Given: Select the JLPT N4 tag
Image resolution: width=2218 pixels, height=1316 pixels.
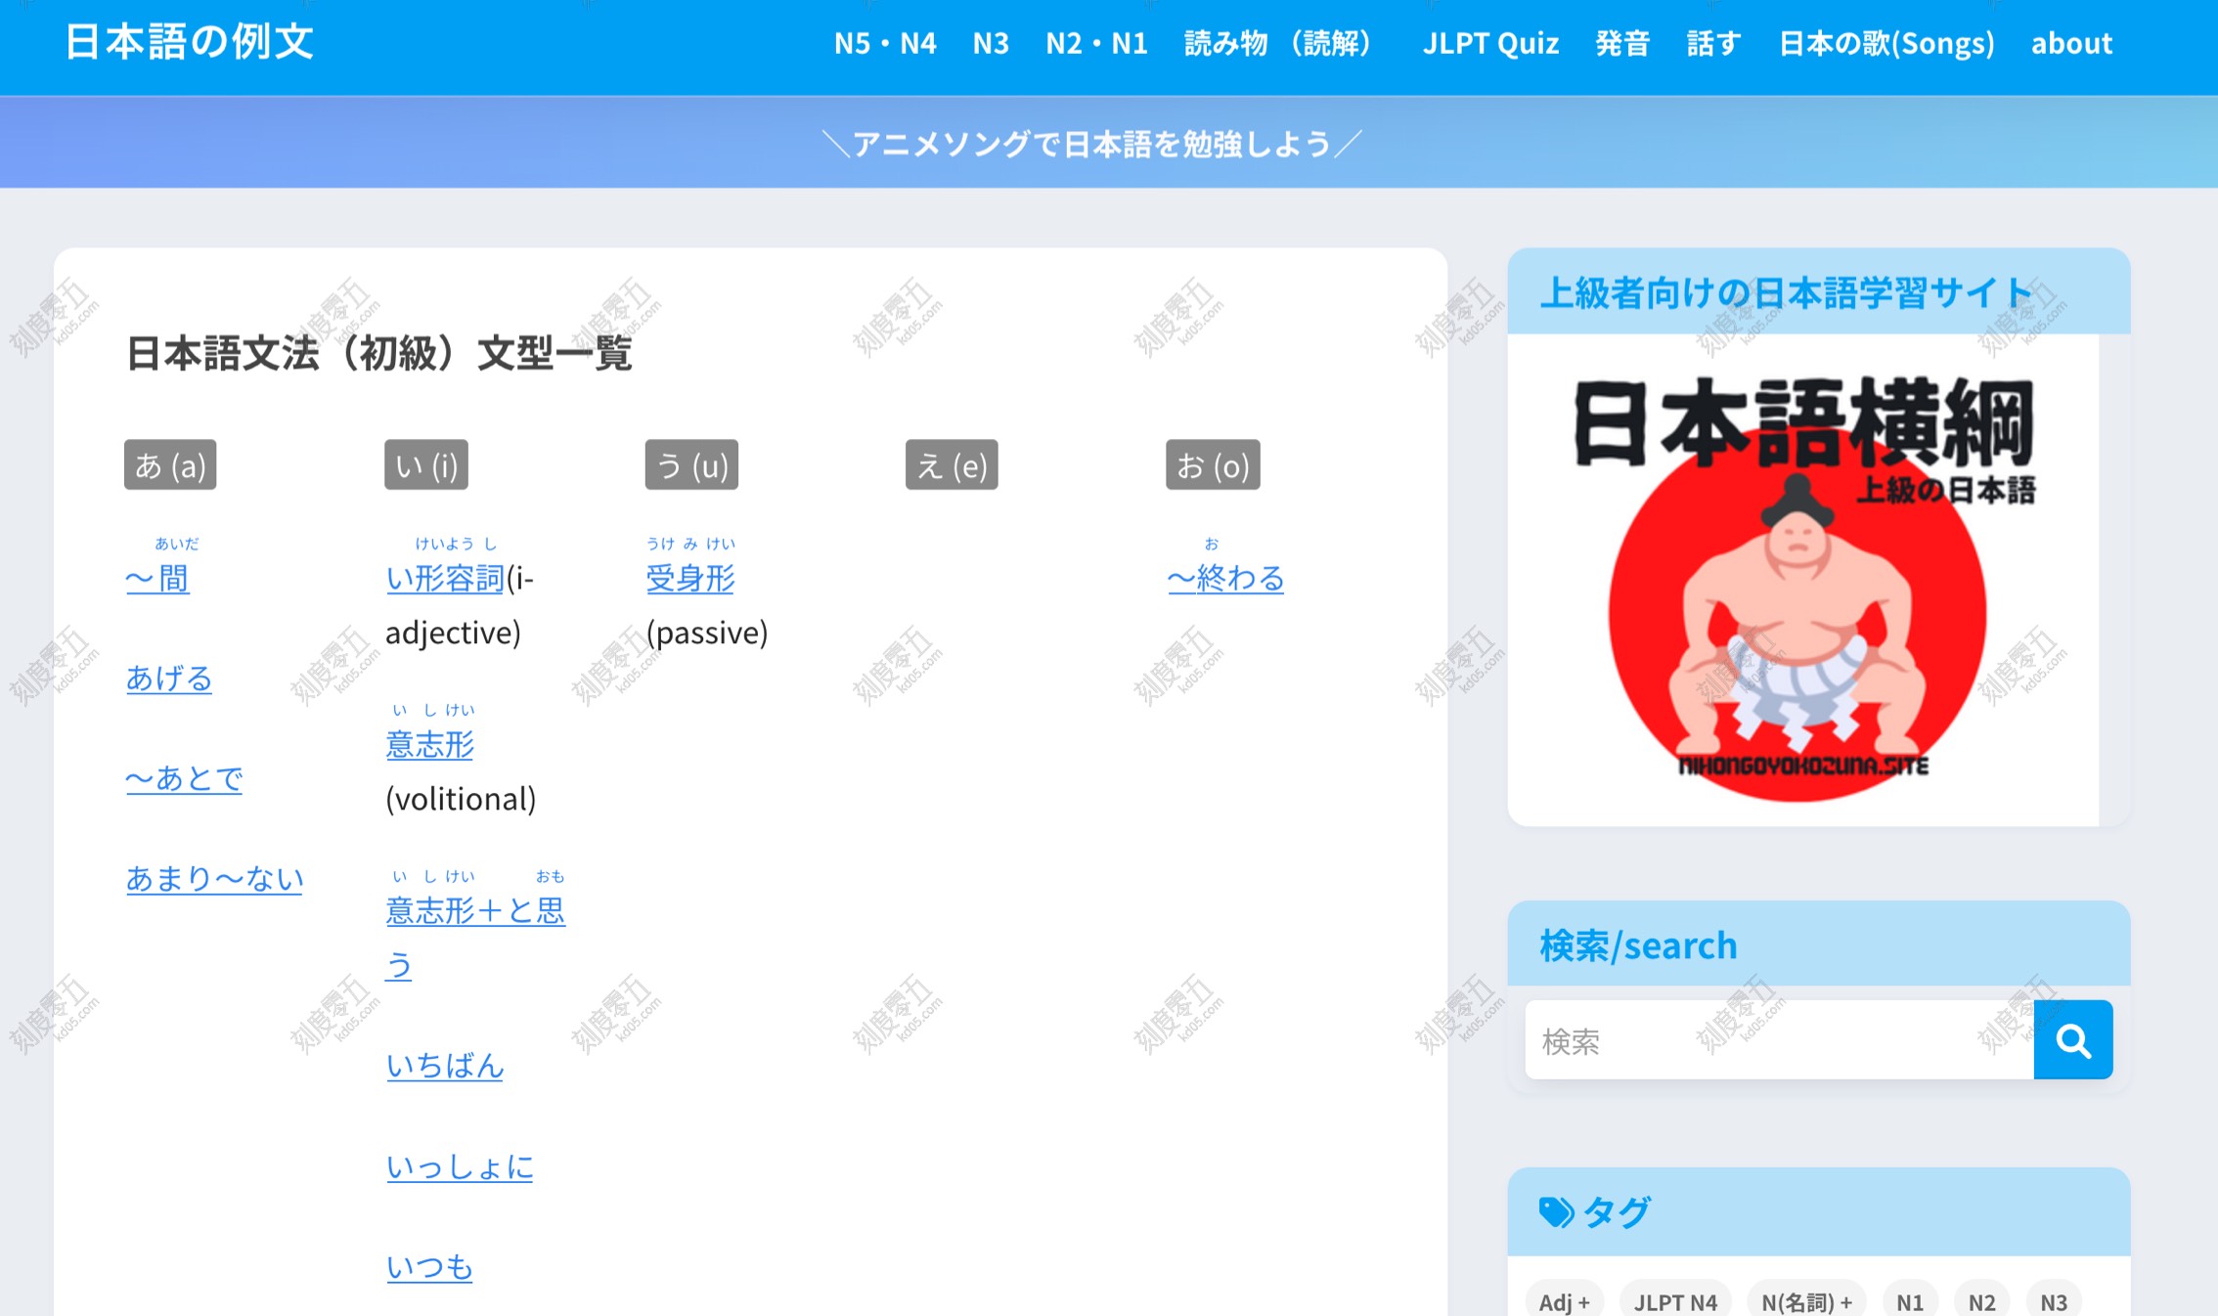Looking at the screenshot, I should (1675, 1301).
